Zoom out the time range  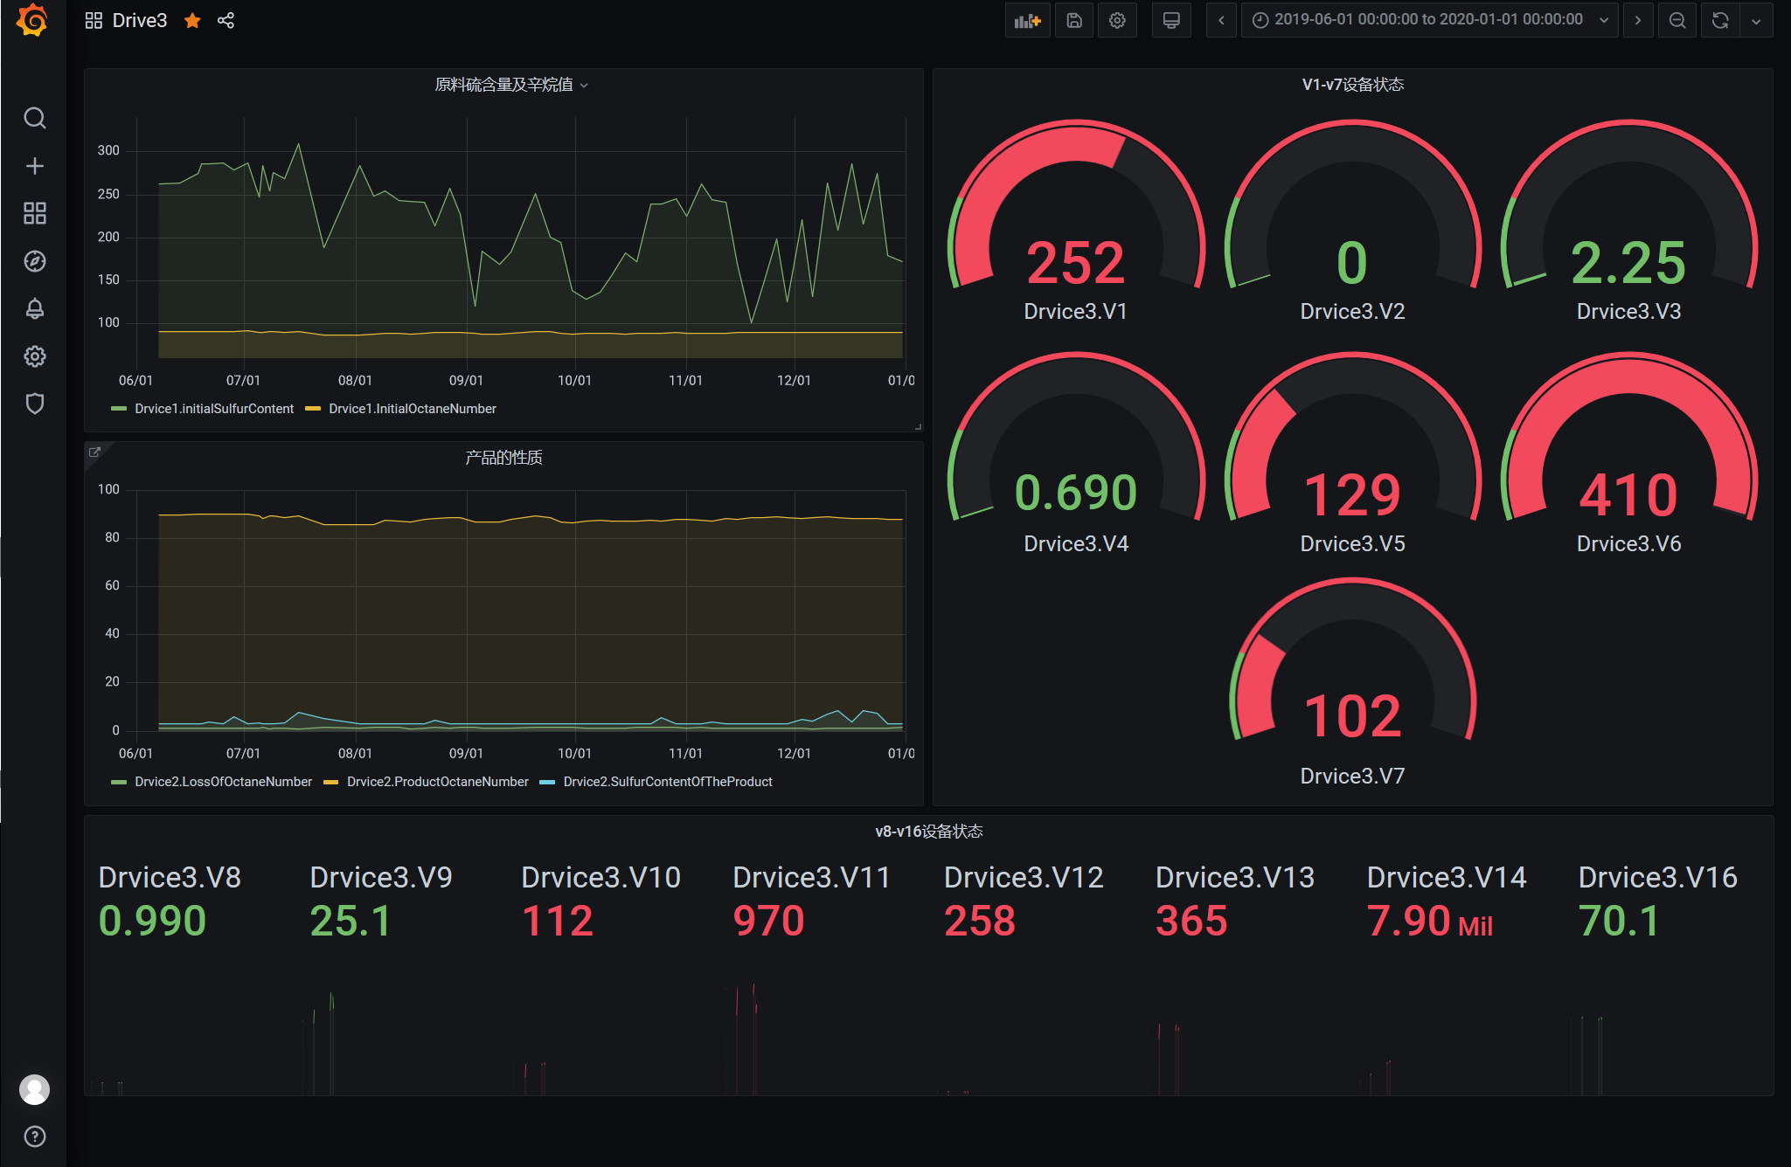point(1676,19)
